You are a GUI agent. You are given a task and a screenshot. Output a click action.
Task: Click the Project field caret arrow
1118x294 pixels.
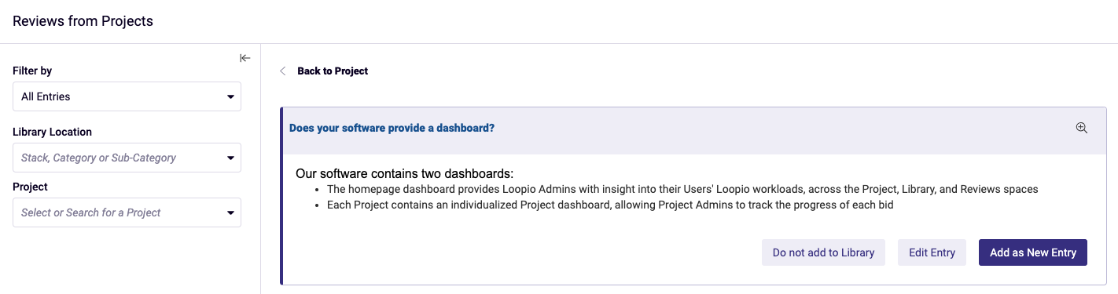(x=230, y=213)
